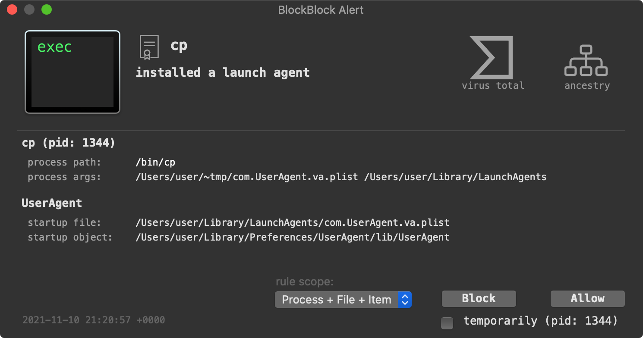Click the 'installed a launch agent' message
The image size is (643, 338).
tap(223, 72)
